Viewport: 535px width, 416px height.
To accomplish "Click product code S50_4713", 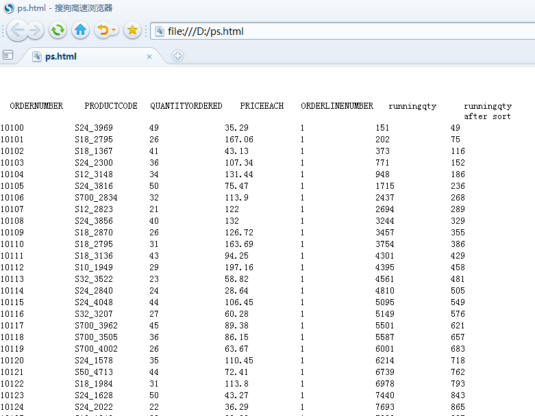I will coord(94,372).
